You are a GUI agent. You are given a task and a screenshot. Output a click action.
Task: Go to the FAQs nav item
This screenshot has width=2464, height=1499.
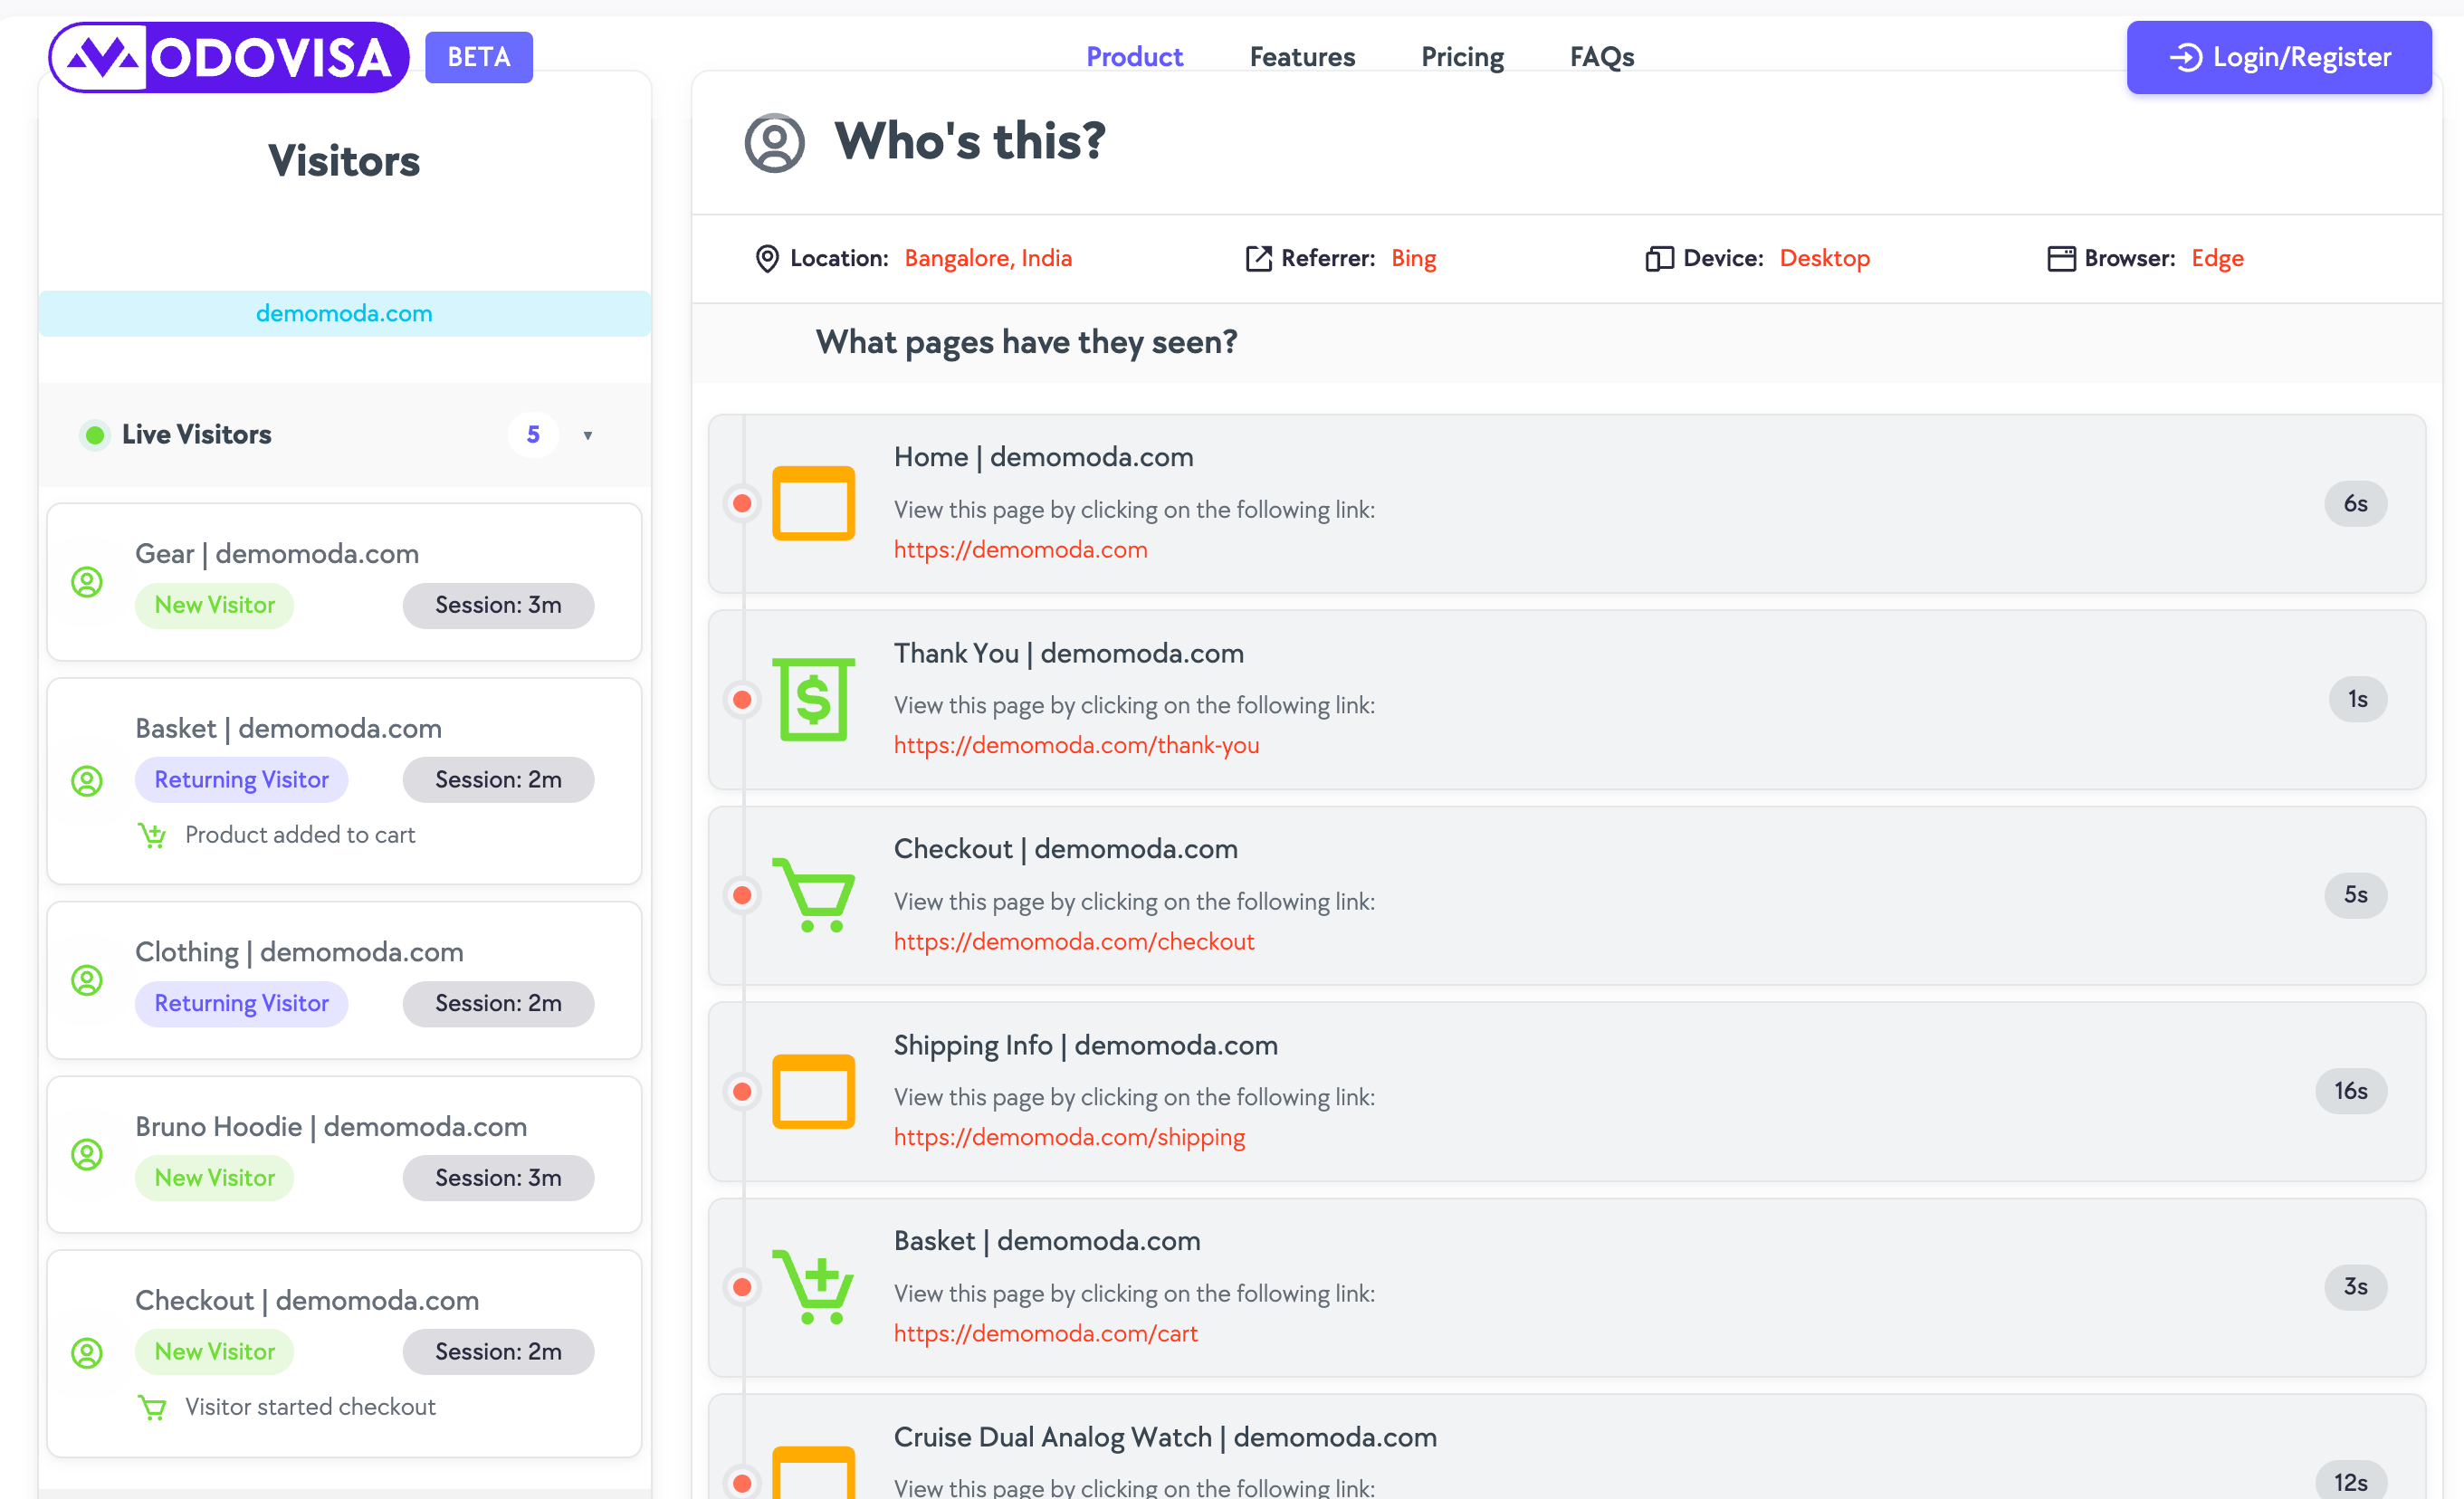click(1601, 57)
